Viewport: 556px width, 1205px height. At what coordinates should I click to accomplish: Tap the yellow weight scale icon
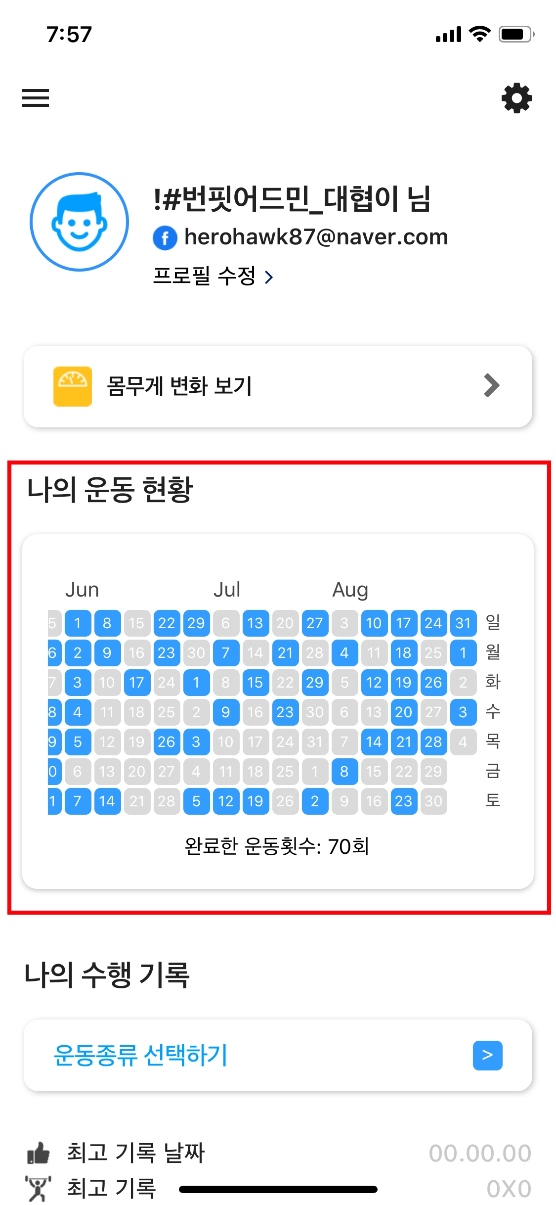click(x=73, y=386)
